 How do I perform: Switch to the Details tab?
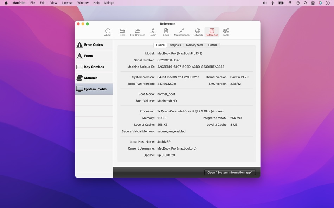(213, 45)
